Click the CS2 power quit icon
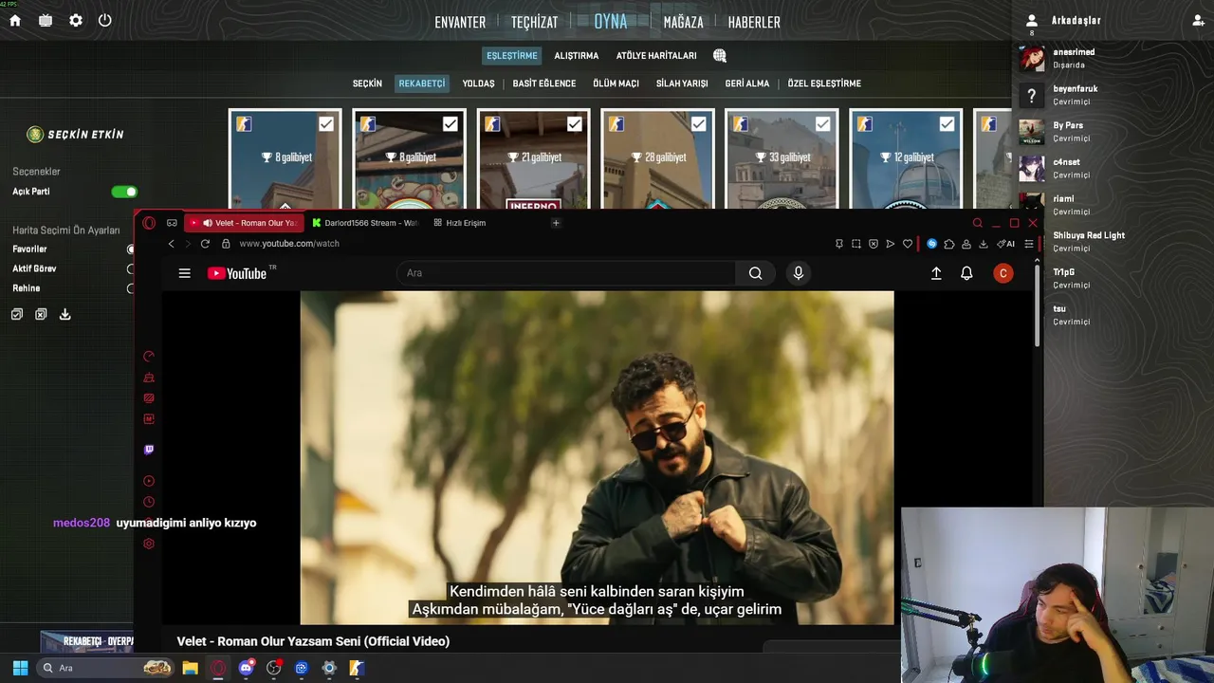 [x=105, y=20]
